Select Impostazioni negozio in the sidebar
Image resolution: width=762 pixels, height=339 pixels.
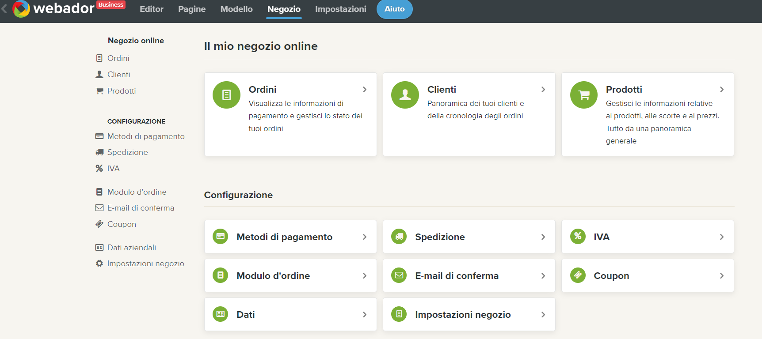pos(145,264)
